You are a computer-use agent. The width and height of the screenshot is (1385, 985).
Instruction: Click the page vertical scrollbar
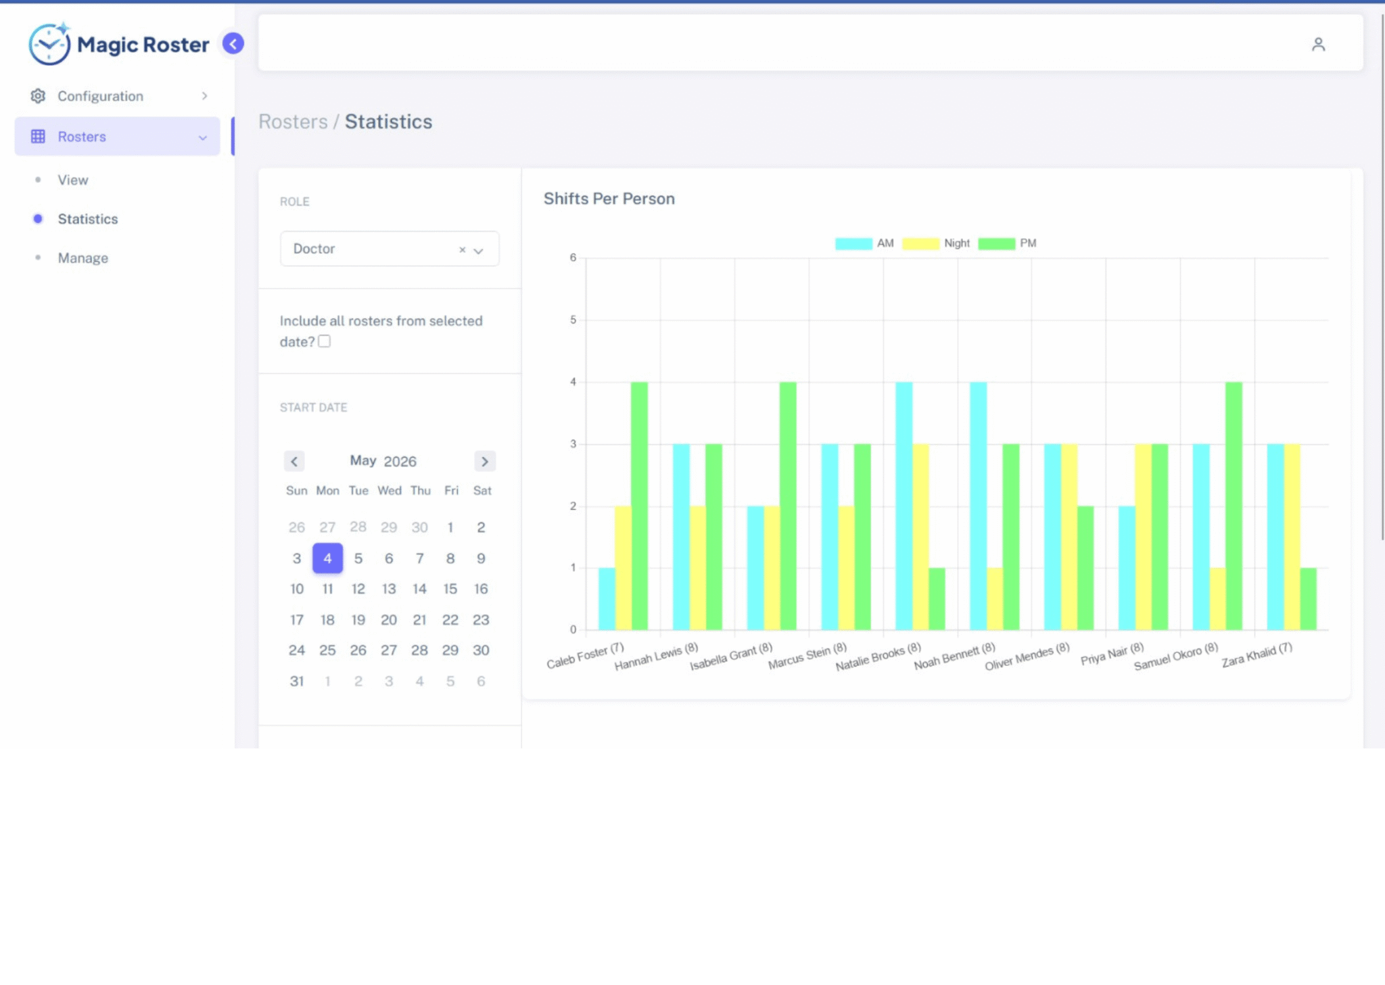1382,277
